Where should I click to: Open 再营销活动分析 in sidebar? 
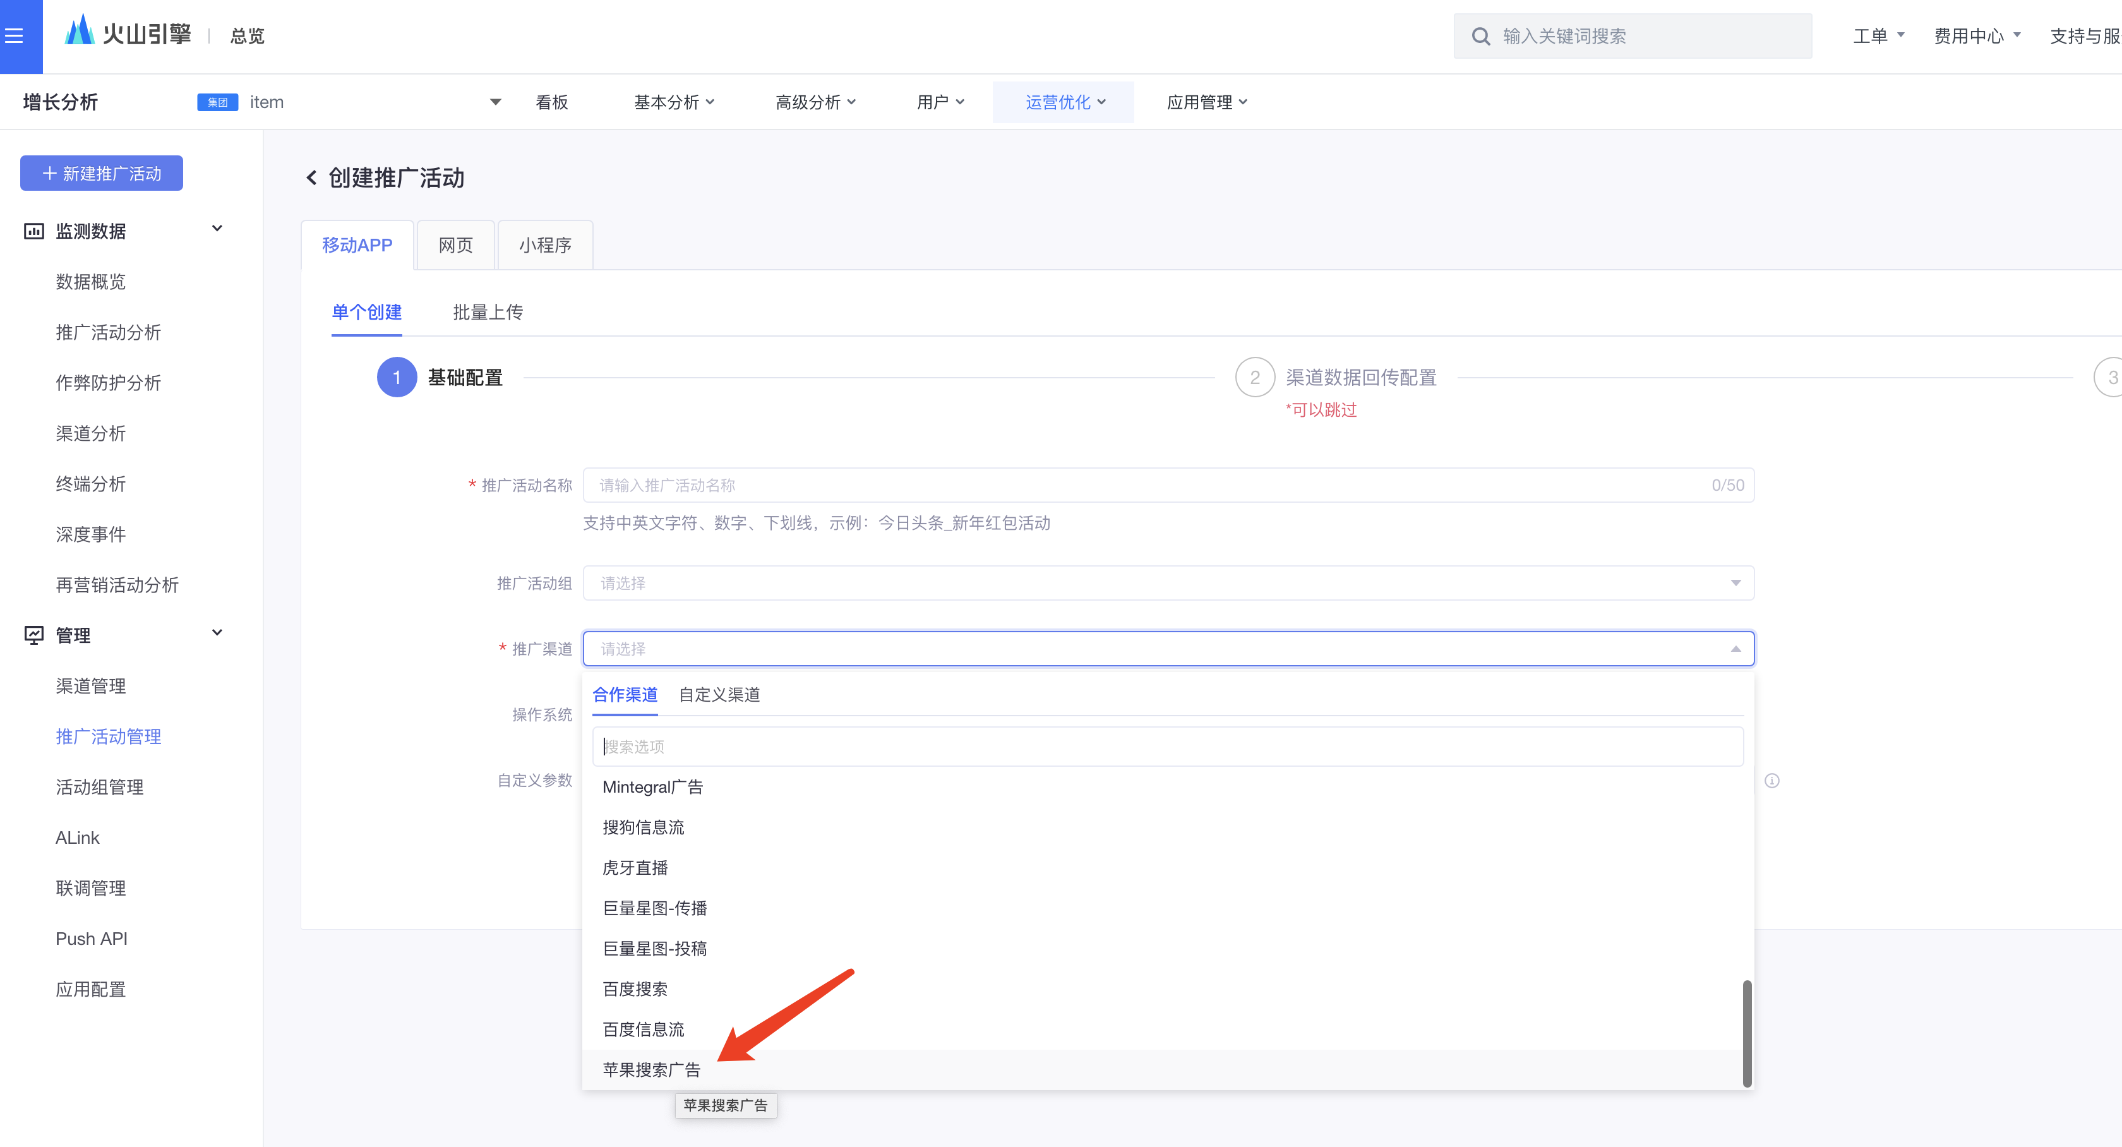pyautogui.click(x=117, y=585)
